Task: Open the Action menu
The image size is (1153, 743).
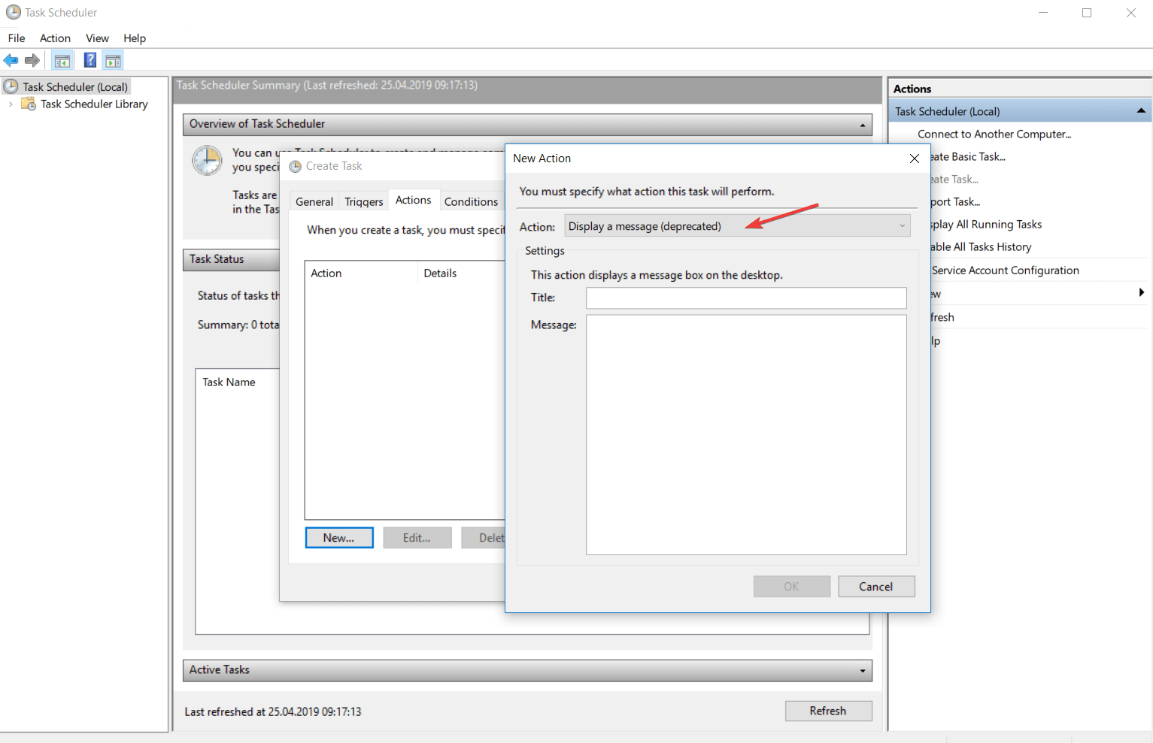Action: click(x=54, y=38)
